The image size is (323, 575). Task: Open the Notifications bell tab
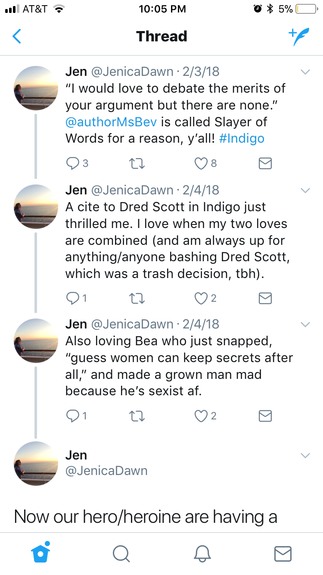(x=202, y=554)
